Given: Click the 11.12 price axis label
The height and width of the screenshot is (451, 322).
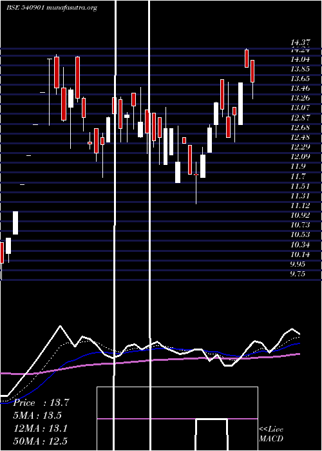Looking at the screenshot, I should pos(301,206).
